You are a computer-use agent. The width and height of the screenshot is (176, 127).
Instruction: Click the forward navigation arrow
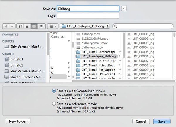point(12,26)
